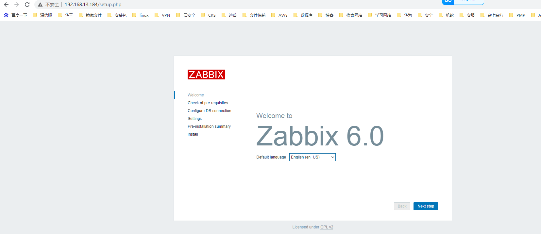Select Pre-installation summary step
The image size is (541, 234).
click(209, 126)
